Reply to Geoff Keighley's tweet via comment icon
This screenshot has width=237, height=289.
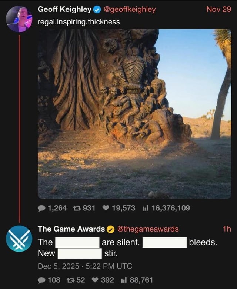point(41,208)
